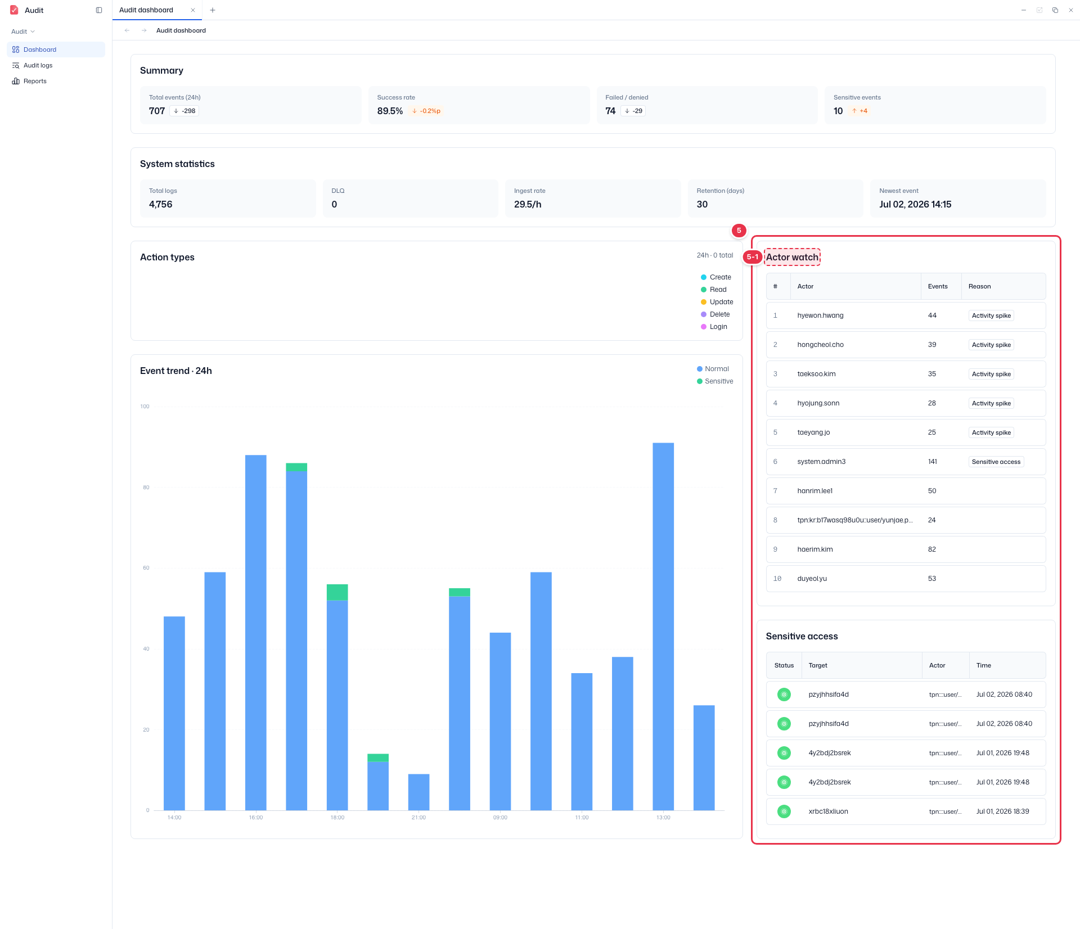Toggle the Sensitive series legend

coord(715,381)
